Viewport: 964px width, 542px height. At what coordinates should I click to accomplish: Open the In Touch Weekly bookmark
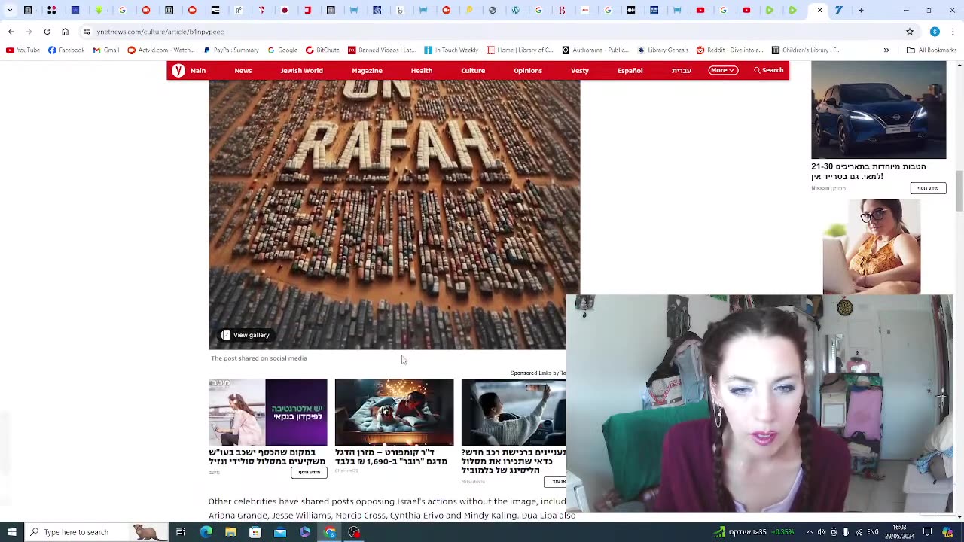(451, 50)
